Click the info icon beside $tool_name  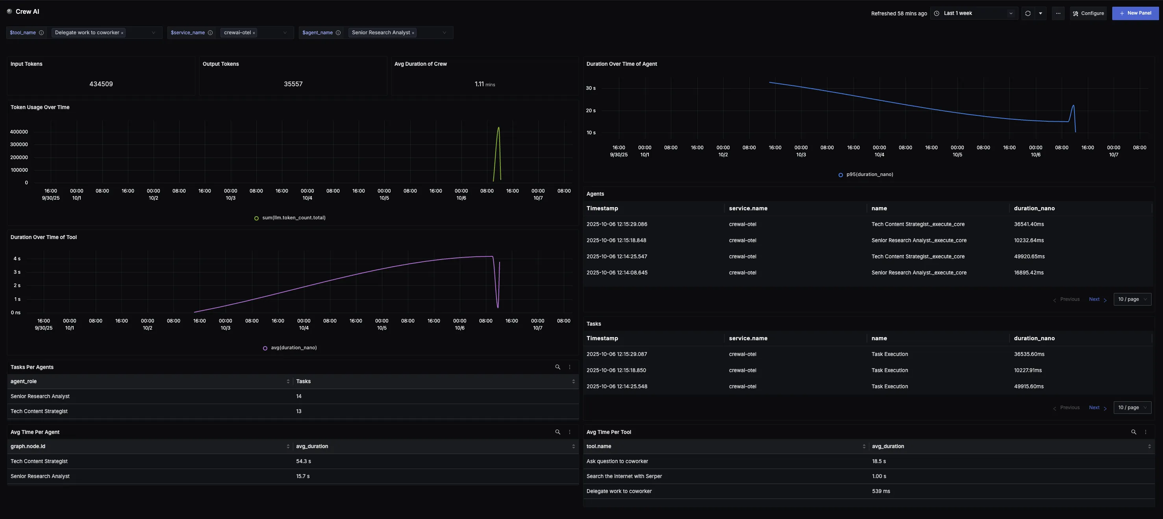click(x=41, y=33)
